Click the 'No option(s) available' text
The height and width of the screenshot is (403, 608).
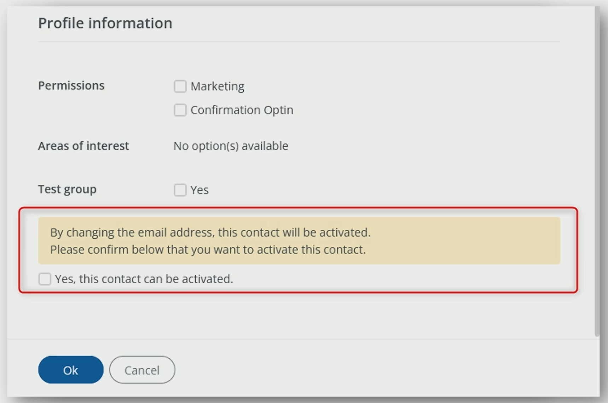tap(231, 146)
